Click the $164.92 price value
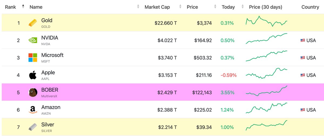 pos(203,41)
